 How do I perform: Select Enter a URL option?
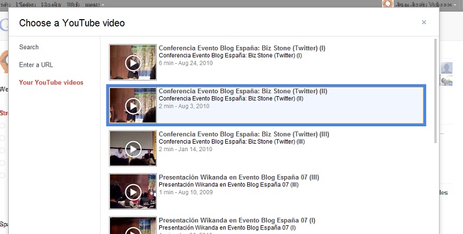coord(36,65)
